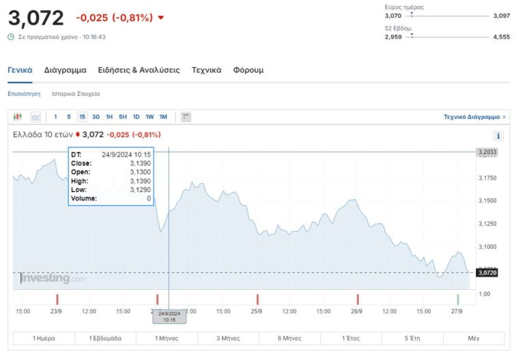Open Ιστορικά Στοιχεία link

tap(76, 94)
